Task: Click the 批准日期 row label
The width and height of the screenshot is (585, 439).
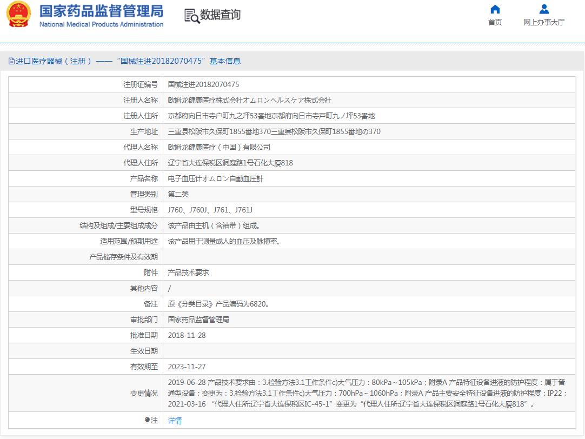Action: 144,335
